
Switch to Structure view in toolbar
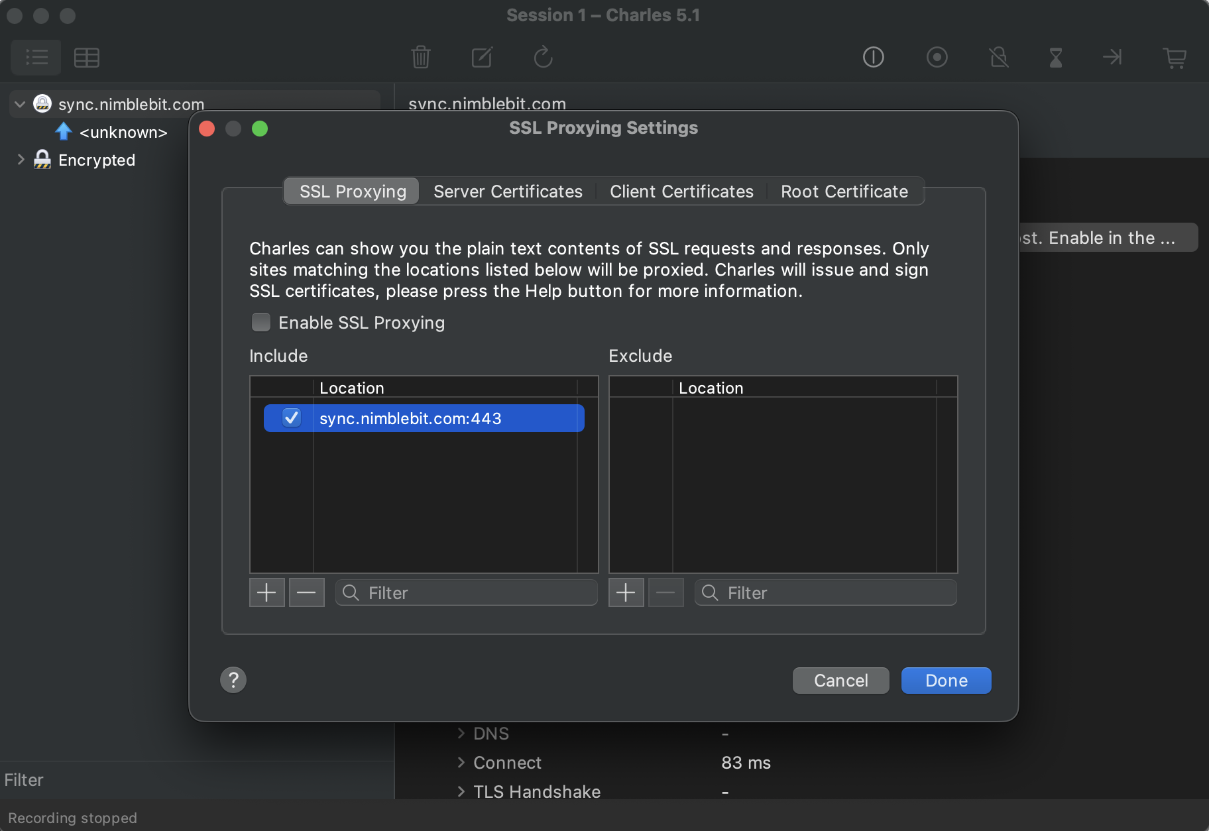pyautogui.click(x=36, y=58)
